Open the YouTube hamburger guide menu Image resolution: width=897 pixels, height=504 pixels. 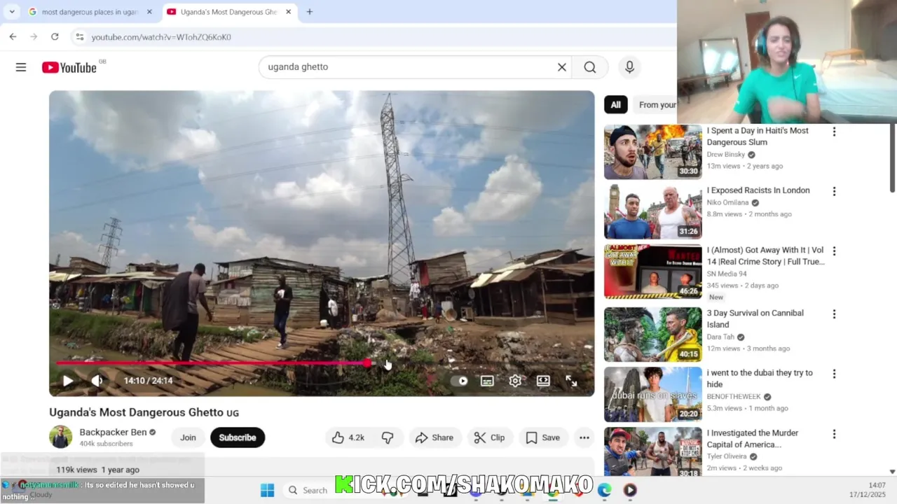point(21,67)
